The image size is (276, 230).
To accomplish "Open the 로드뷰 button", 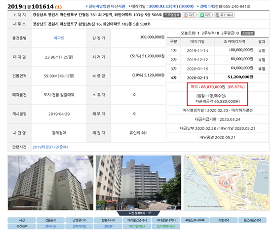I will (108, 227).
